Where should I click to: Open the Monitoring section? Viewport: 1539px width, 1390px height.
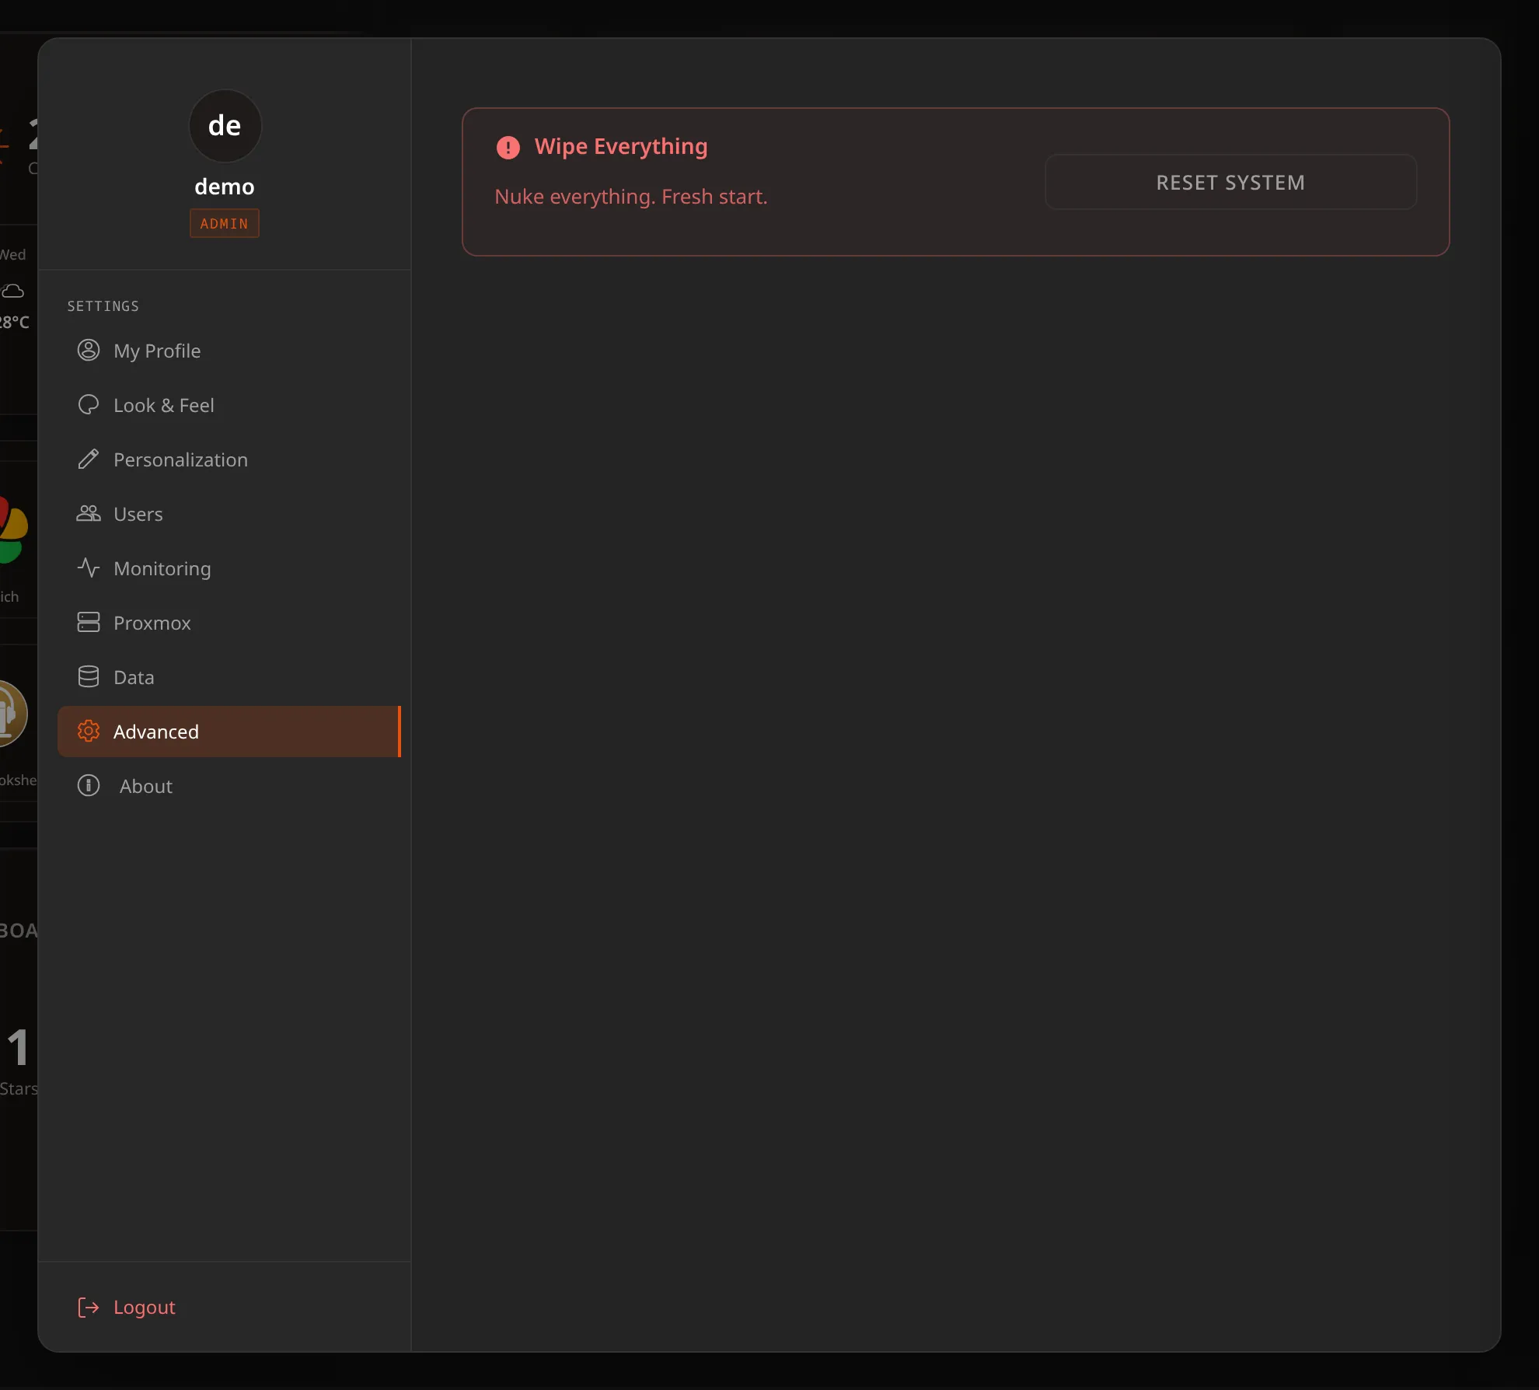[x=229, y=568]
